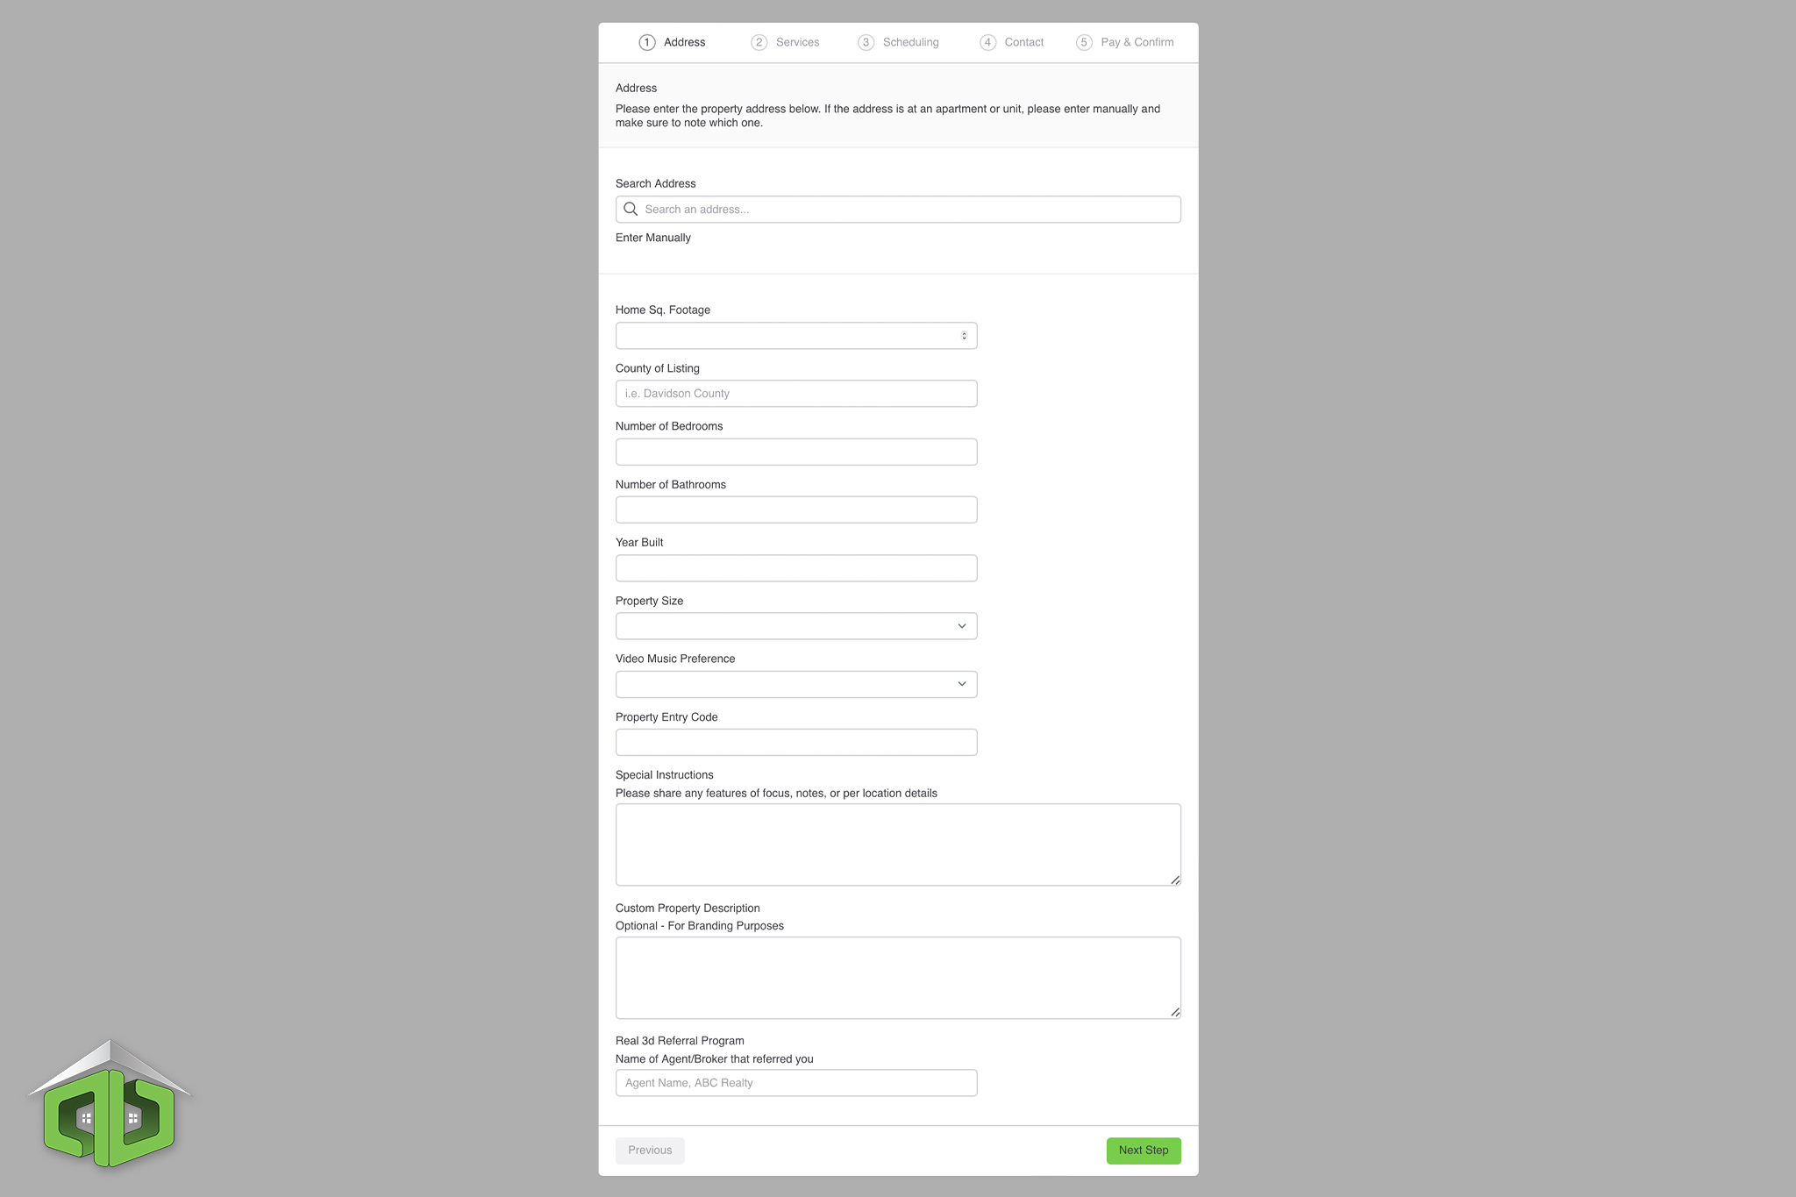
Task: Open the Contact step tab
Action: pyautogui.click(x=1012, y=42)
